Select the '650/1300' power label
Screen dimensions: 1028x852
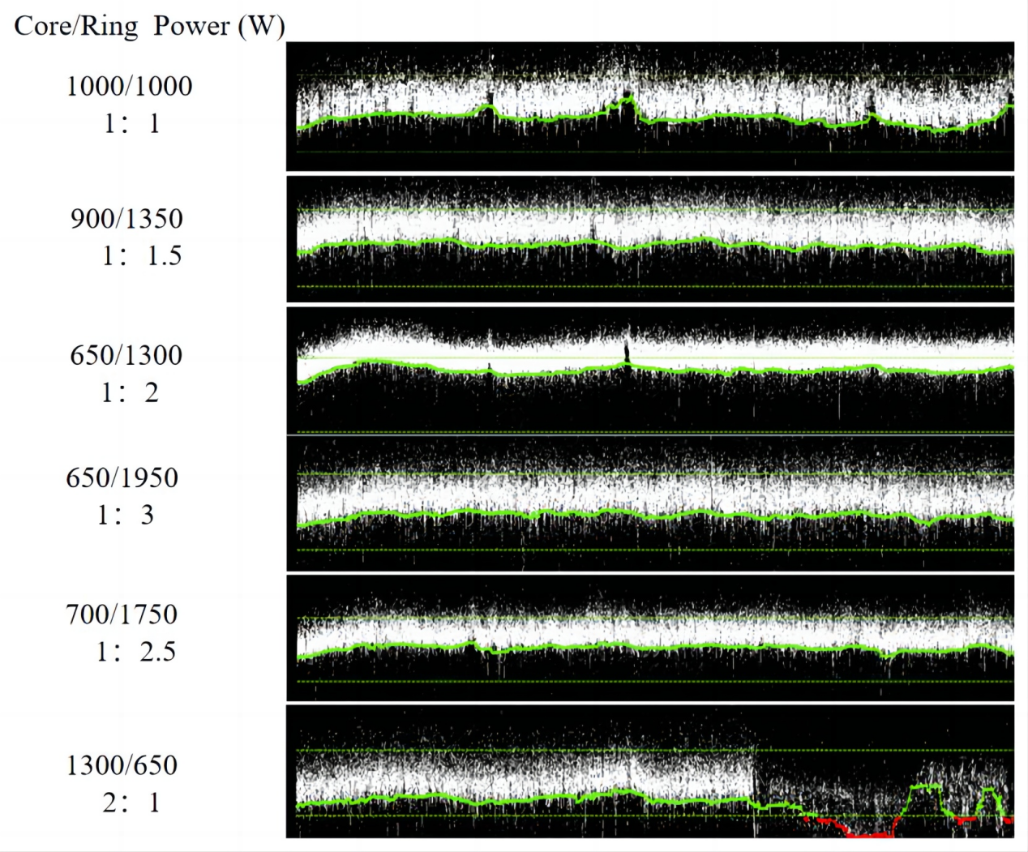tap(126, 355)
